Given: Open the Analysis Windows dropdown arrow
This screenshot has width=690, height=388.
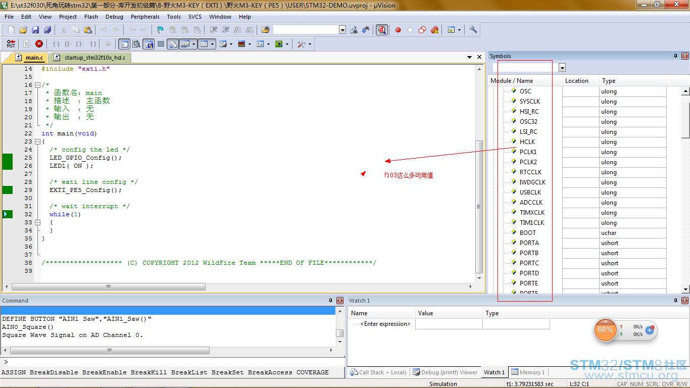Looking at the screenshot, I should [250, 44].
